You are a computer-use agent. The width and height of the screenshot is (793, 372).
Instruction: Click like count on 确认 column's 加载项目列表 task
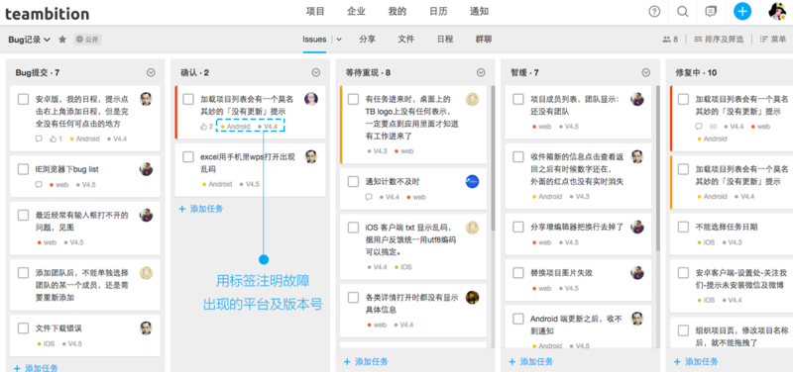(207, 127)
